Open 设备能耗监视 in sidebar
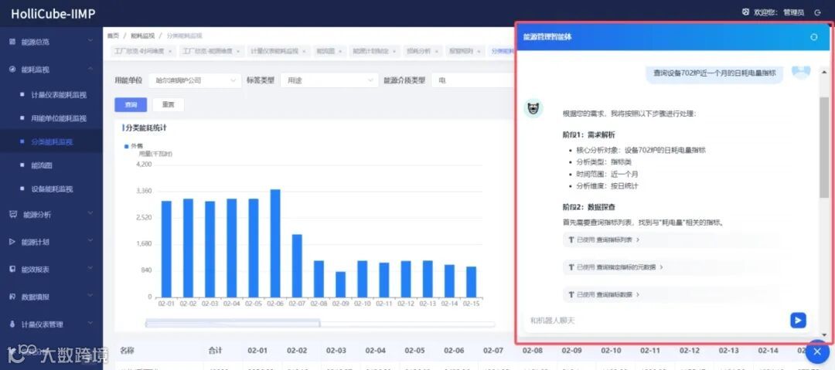Image resolution: width=835 pixels, height=370 pixels. coord(52,189)
